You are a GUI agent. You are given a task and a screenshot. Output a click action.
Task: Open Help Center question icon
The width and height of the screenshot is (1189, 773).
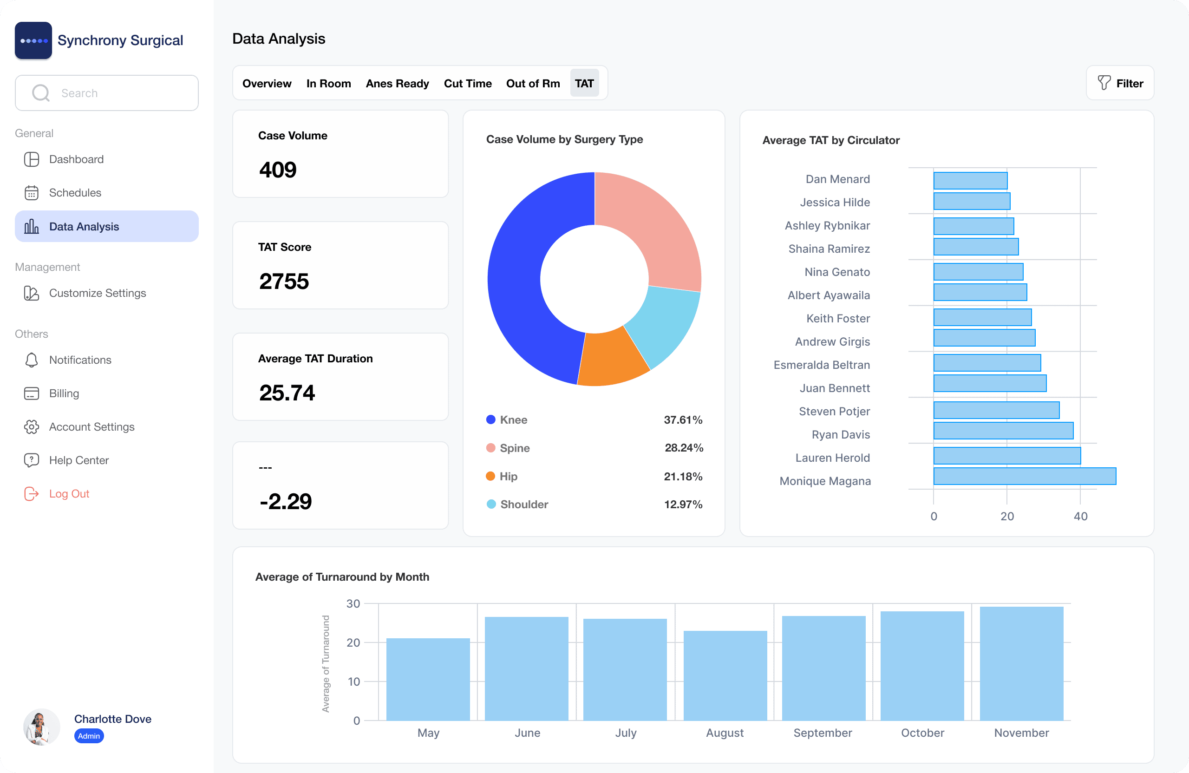(x=32, y=460)
